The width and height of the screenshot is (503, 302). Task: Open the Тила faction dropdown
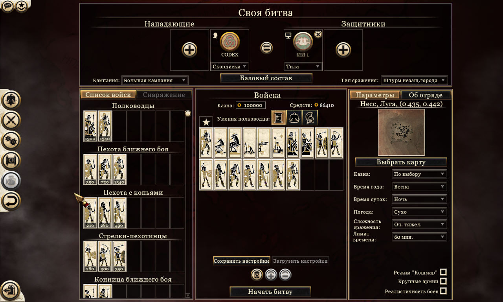click(303, 66)
